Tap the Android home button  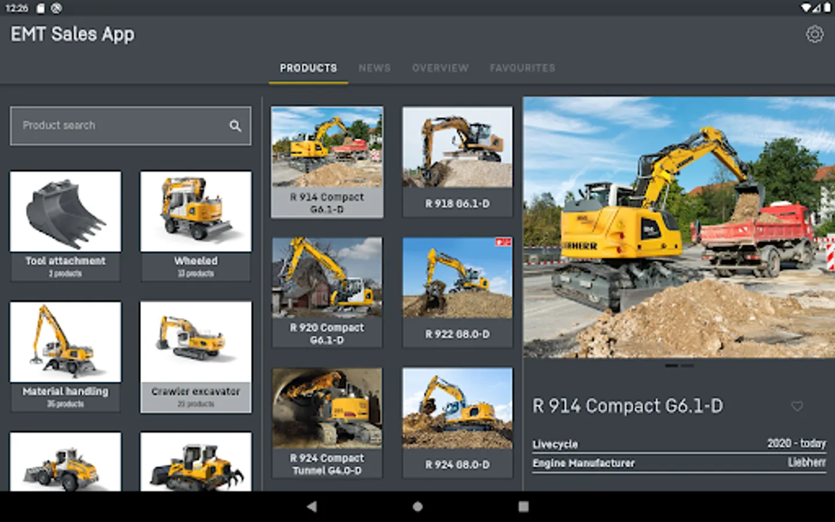coord(418,506)
